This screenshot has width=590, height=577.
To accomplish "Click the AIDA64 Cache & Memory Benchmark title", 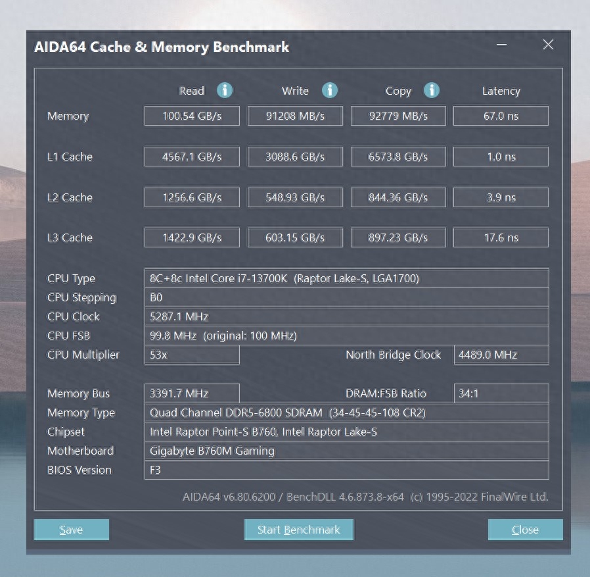I will coord(162,47).
